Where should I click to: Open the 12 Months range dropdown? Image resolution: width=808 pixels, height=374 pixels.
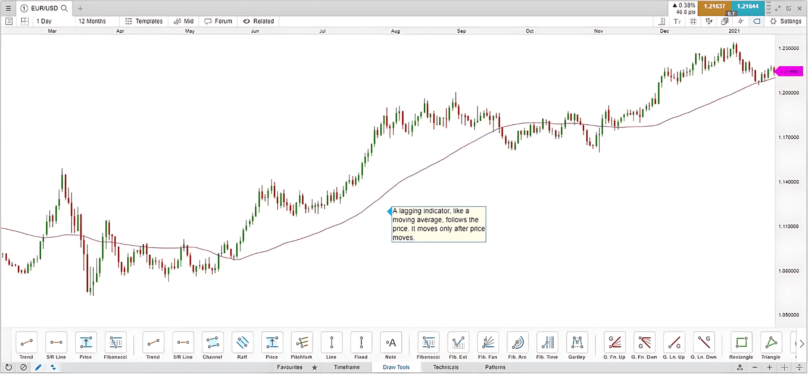click(92, 21)
